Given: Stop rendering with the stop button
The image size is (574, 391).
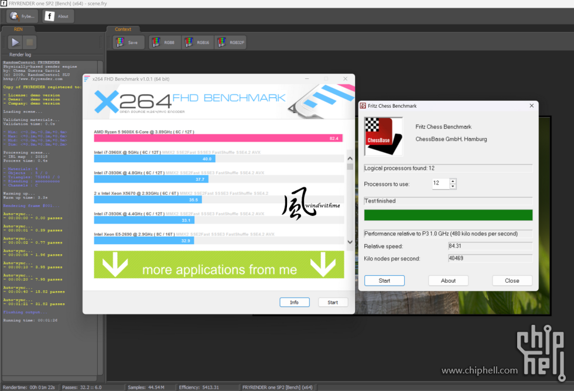Looking at the screenshot, I should click(30, 42).
